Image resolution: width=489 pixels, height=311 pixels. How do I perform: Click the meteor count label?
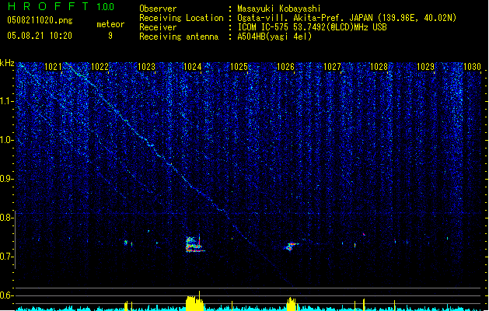coord(110,24)
